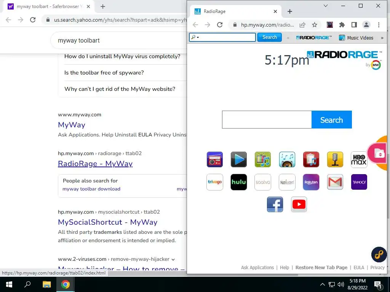Open the Gmail shortcut icon
Viewport: 390px width, 292px height.
[335, 182]
